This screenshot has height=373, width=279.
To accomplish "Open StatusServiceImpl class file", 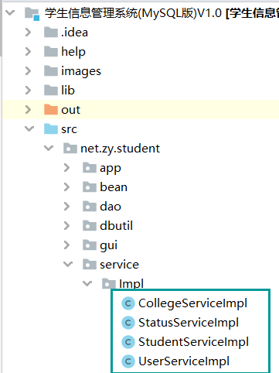I will (189, 323).
